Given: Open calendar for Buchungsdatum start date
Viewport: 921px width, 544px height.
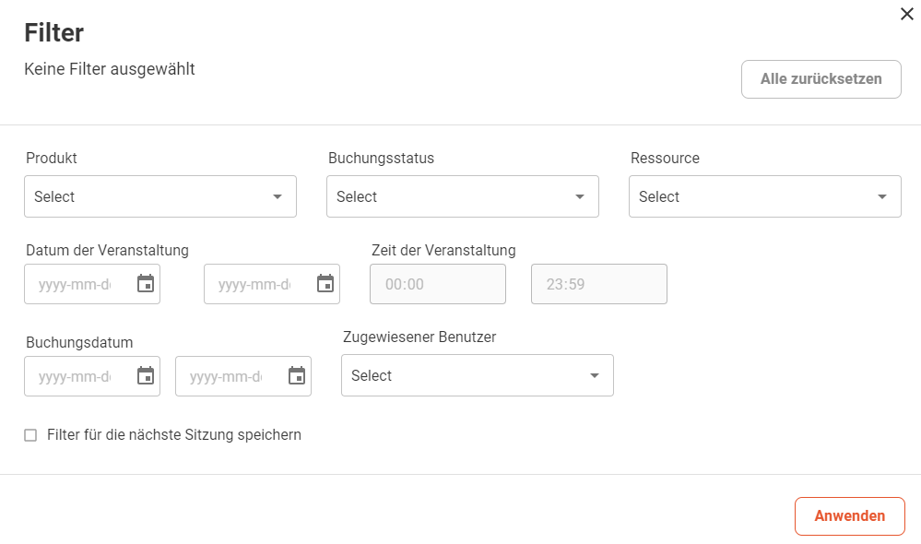Looking at the screenshot, I should 146,376.
